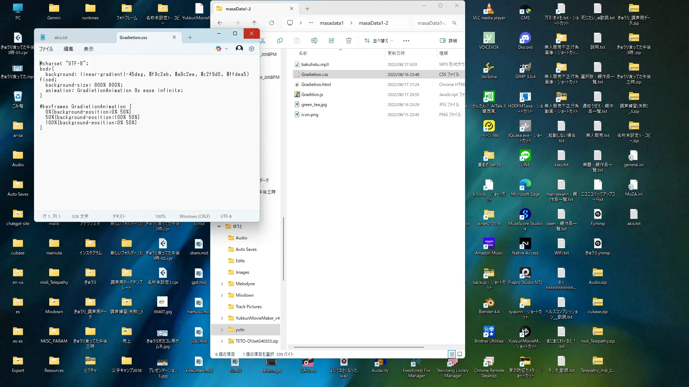The height and width of the screenshot is (387, 689).
Task: Toggle the 詳細 details pane button
Action: click(449, 40)
